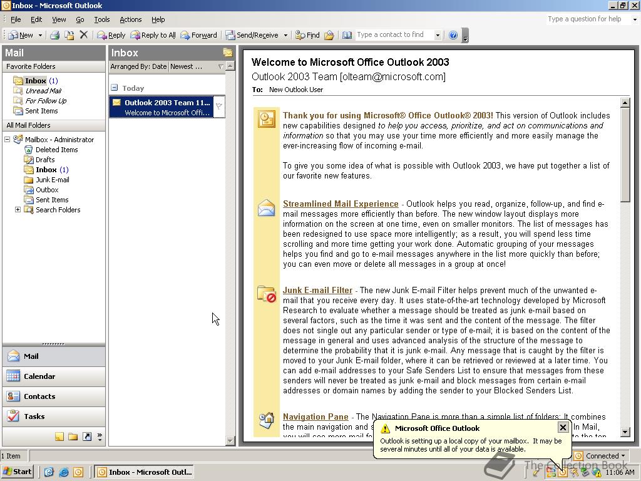
Task: Open the Junk E-mail folder
Action: point(53,180)
